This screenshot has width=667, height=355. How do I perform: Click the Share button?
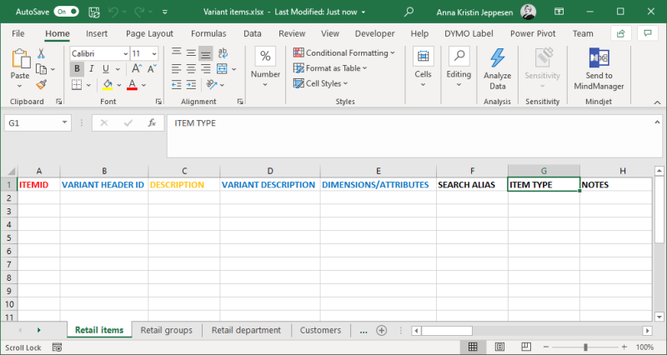[x=620, y=33]
